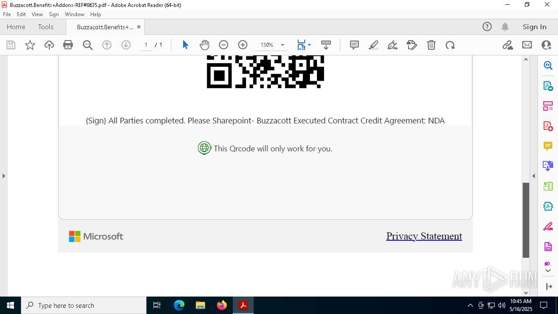
Task: Click the upload to cloud icon
Action: pos(49,45)
